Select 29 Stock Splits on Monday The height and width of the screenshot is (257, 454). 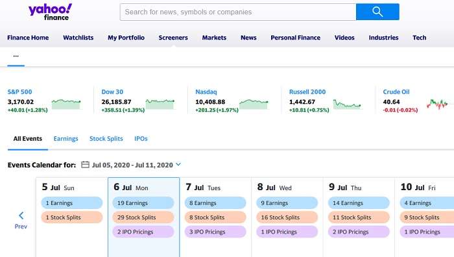pyautogui.click(x=143, y=217)
